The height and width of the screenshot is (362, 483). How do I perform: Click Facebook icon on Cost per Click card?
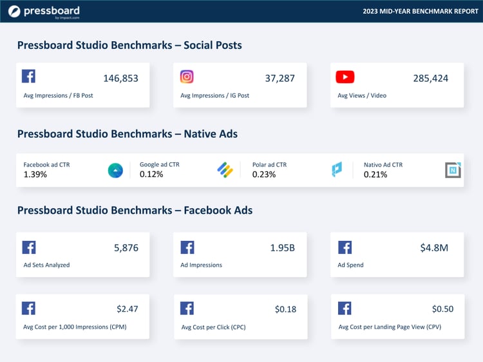187,308
